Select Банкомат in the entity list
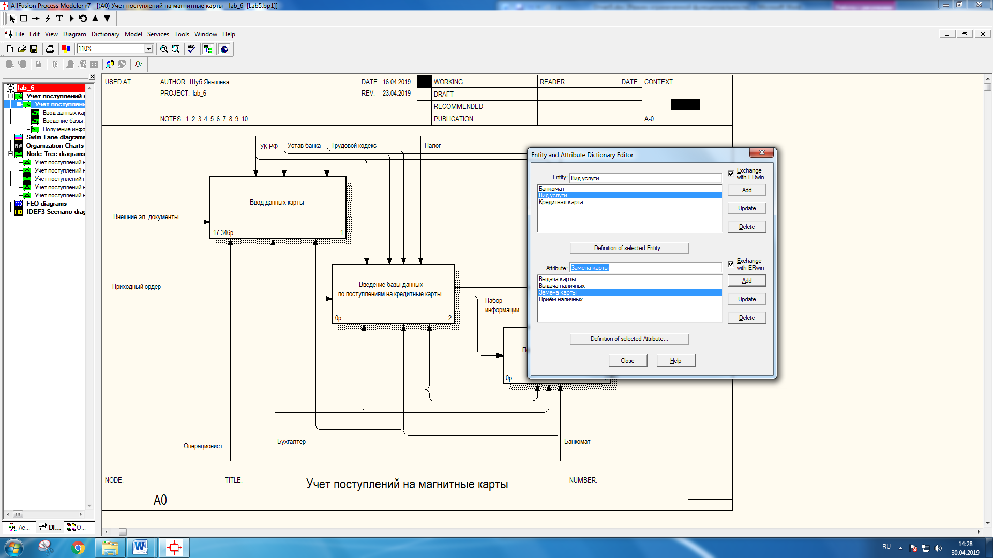993x558 pixels. coord(629,189)
